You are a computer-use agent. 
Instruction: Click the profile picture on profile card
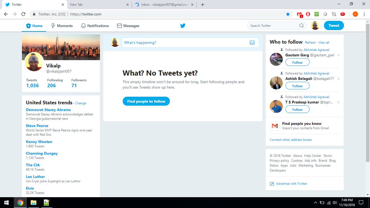(34, 61)
